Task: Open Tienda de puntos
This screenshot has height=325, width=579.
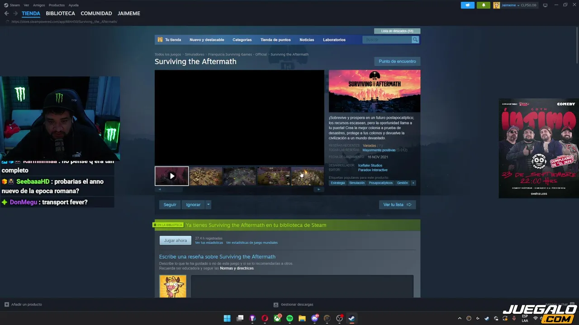Action: tap(275, 40)
